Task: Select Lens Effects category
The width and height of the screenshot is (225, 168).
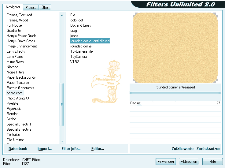Action: pos(16,51)
